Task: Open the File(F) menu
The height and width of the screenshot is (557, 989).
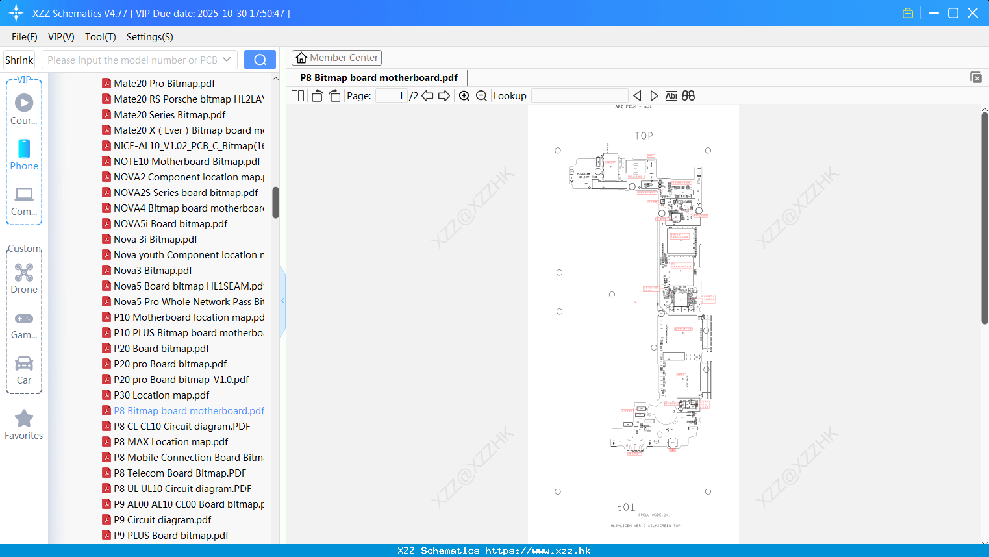Action: click(25, 37)
